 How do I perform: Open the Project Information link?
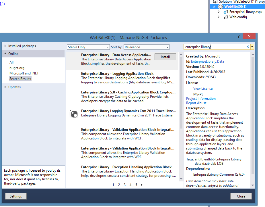[201, 99]
